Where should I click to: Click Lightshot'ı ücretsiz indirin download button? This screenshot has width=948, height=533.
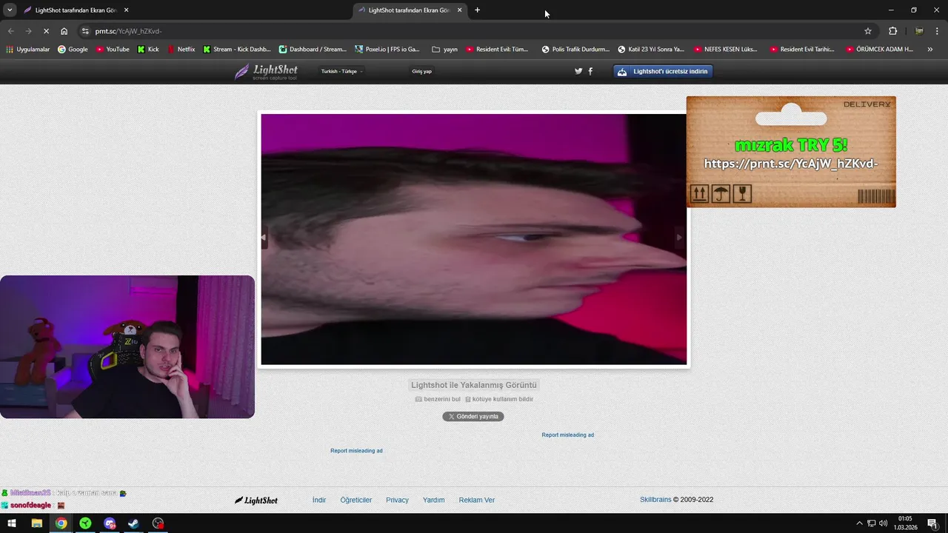[664, 72]
